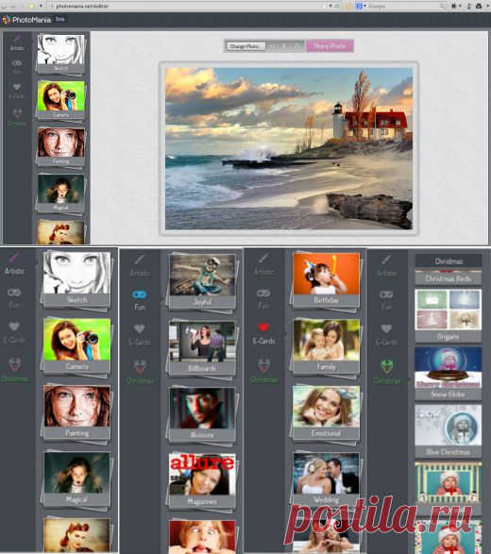Click the download icon in the photo toolbar
Screen dimensions: 491x554
(284, 46)
